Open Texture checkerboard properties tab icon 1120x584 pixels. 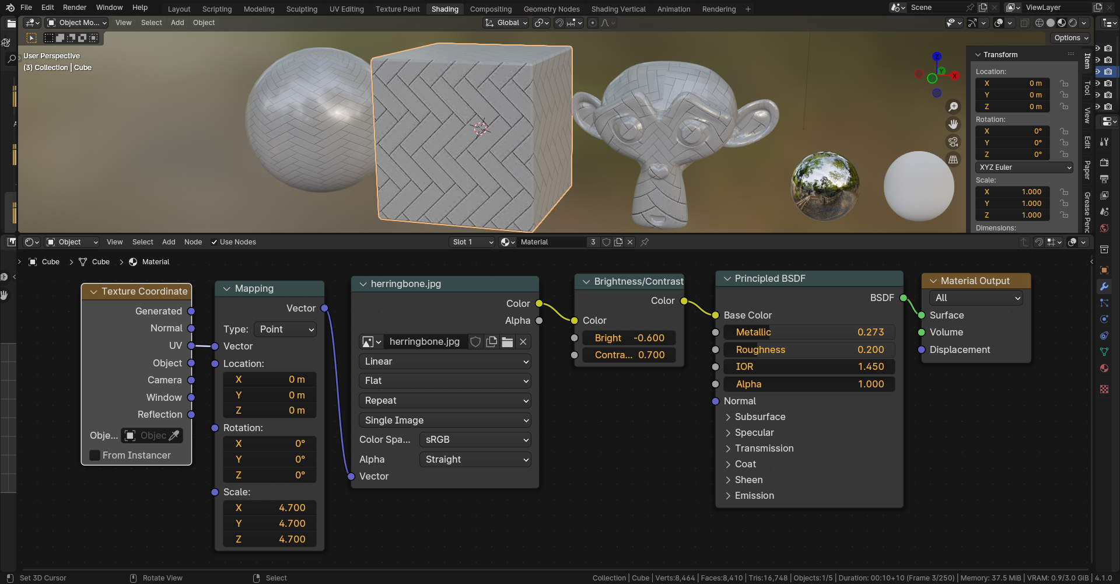[x=1104, y=389]
